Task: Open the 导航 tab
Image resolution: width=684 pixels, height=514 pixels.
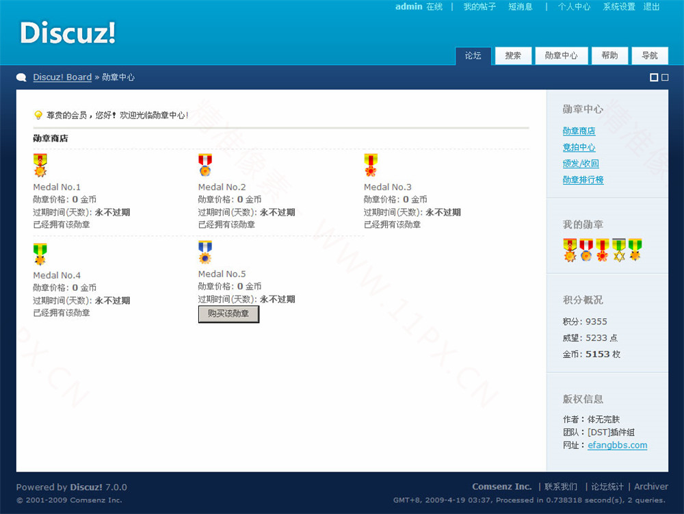Action: point(650,55)
